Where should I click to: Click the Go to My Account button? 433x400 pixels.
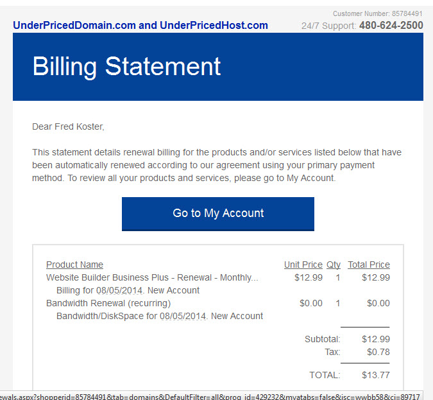point(218,214)
